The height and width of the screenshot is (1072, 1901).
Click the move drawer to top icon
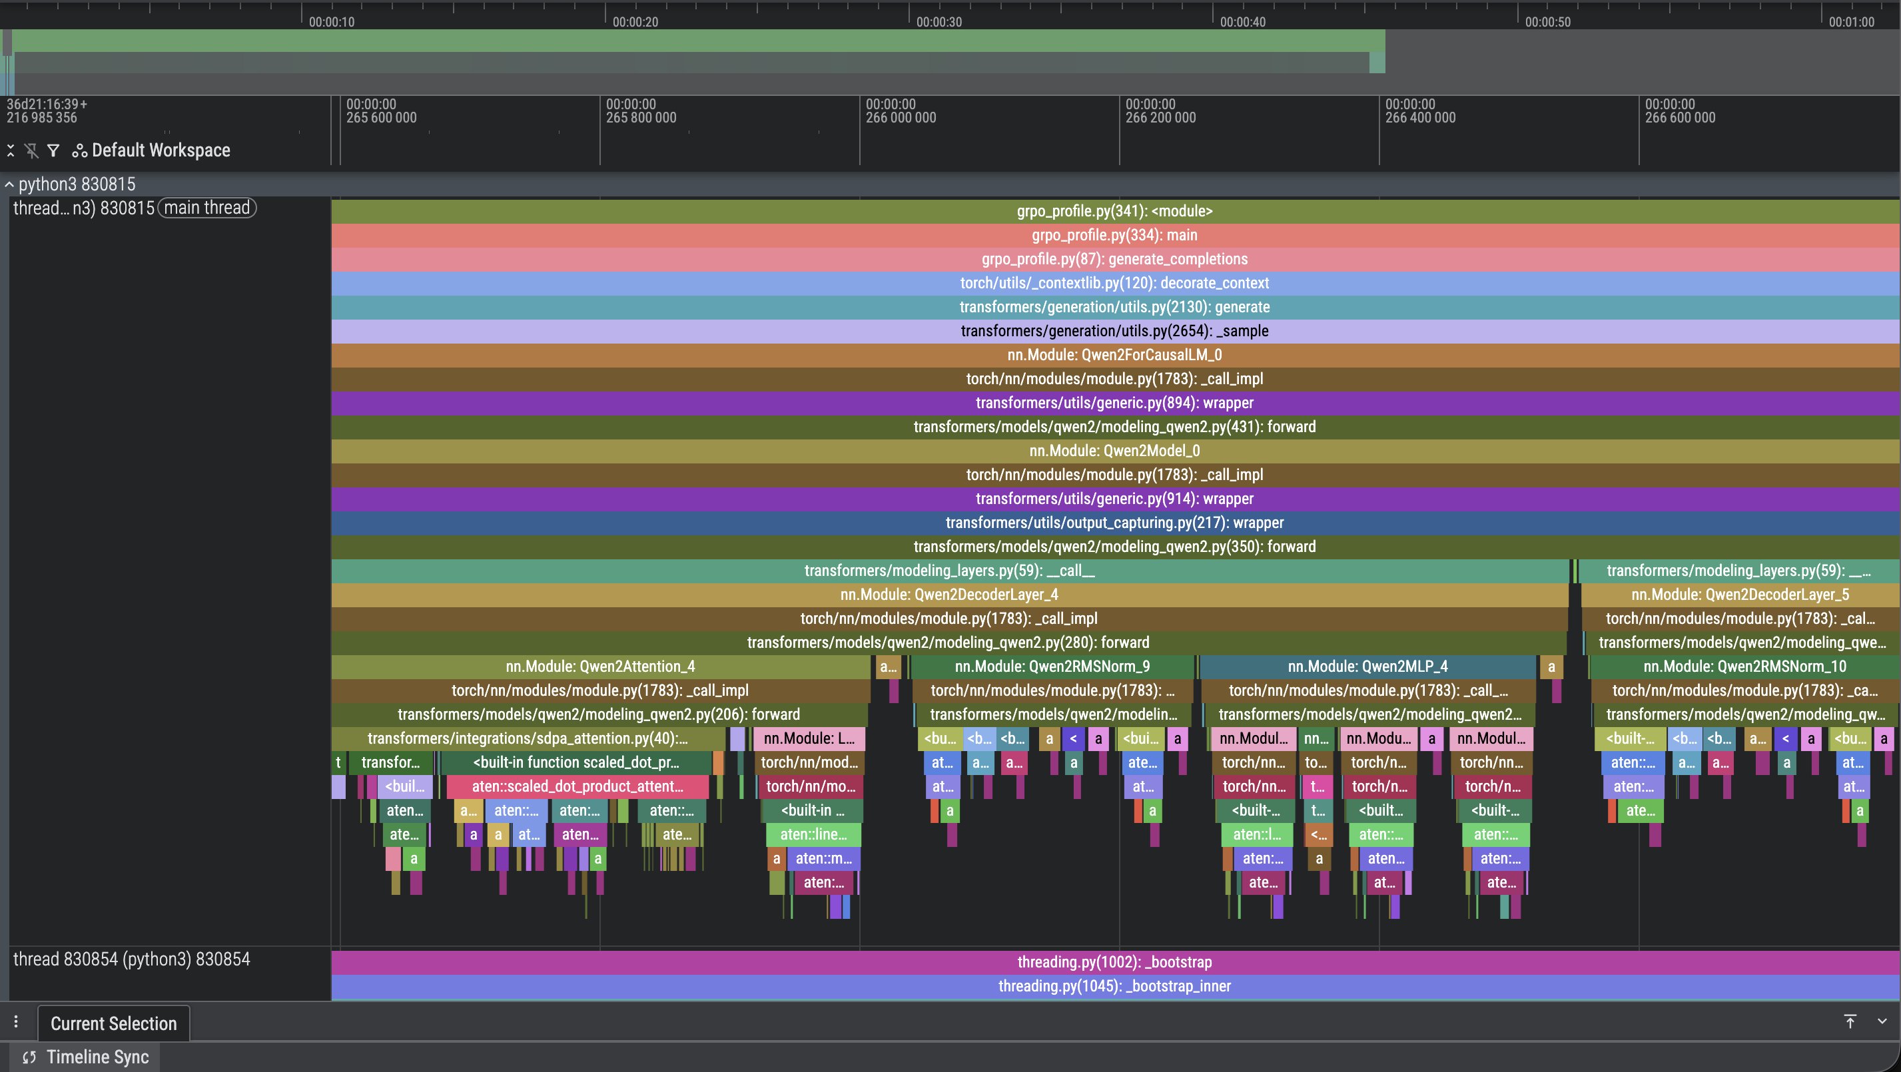point(1850,1021)
